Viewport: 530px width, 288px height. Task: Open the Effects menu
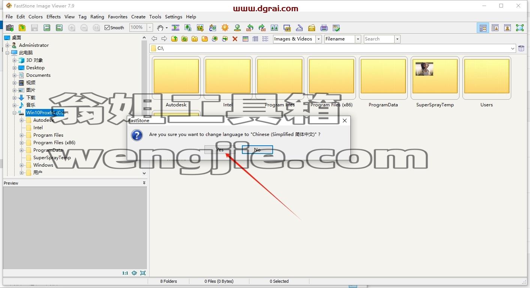tap(54, 17)
